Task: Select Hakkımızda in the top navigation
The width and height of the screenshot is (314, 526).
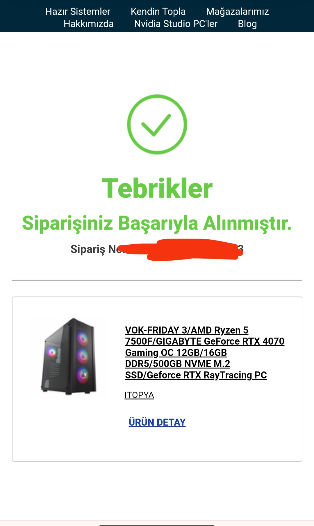Action: (89, 24)
